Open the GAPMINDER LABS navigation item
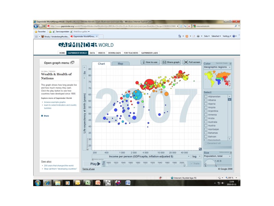This screenshot has height=206, width=274. [x=149, y=53]
